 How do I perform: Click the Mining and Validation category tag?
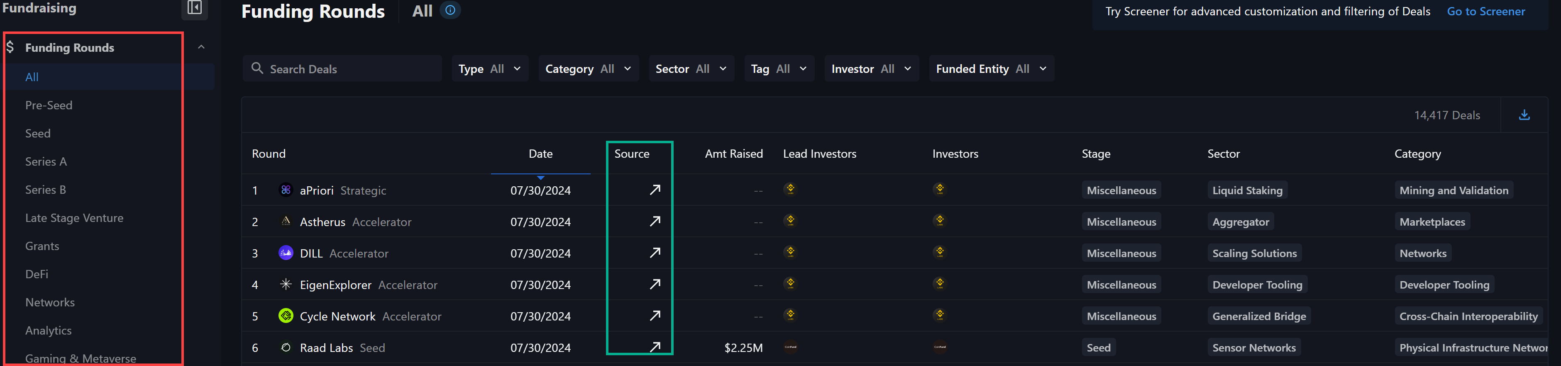click(x=1453, y=190)
